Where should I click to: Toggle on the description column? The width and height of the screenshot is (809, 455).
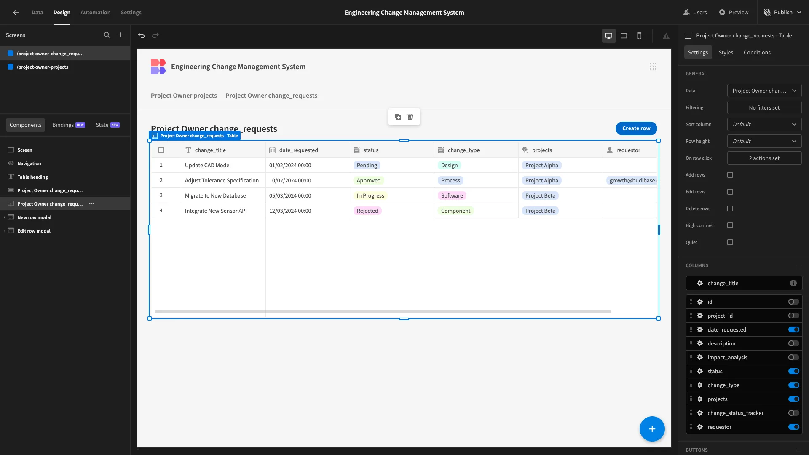coord(794,343)
